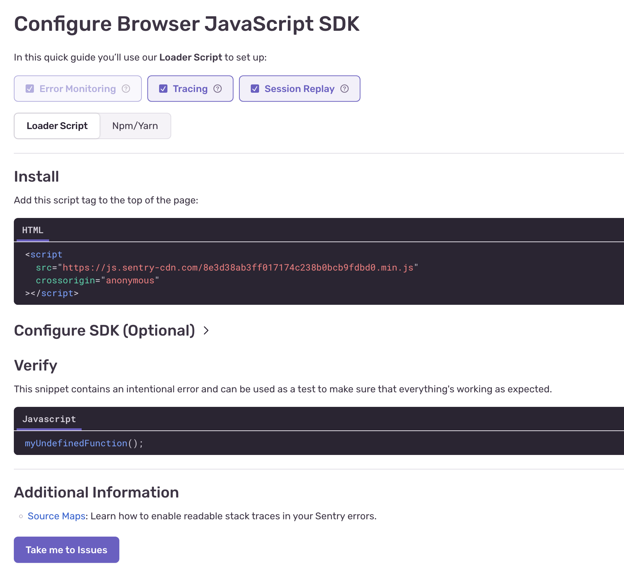
Task: Uncheck the Session Replay checkbox
Action: 255,89
